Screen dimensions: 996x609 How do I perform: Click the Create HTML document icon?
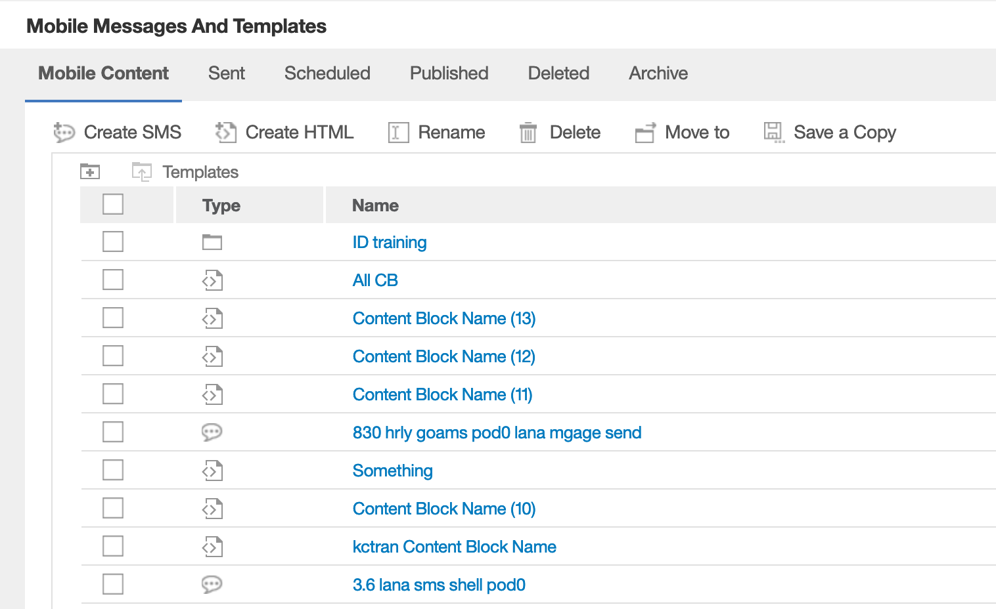point(225,133)
